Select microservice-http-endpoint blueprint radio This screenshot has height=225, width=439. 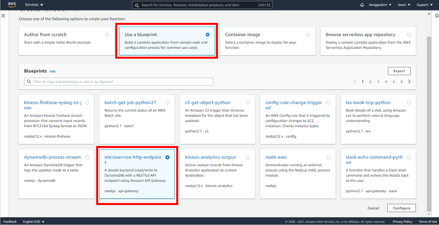(168, 157)
